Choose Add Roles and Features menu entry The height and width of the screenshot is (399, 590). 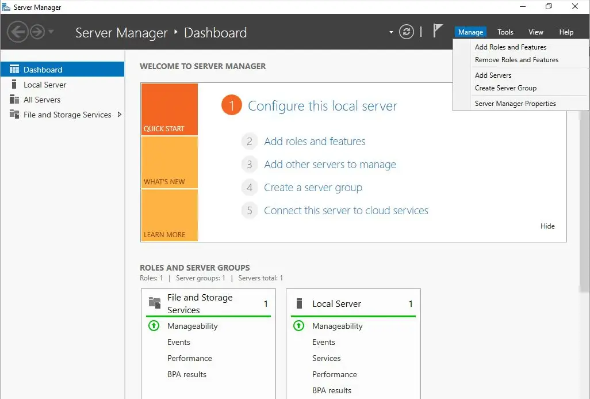[x=510, y=47]
